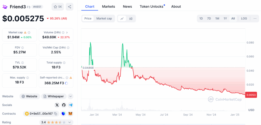Toggle LOG scale on the chart

244,18
